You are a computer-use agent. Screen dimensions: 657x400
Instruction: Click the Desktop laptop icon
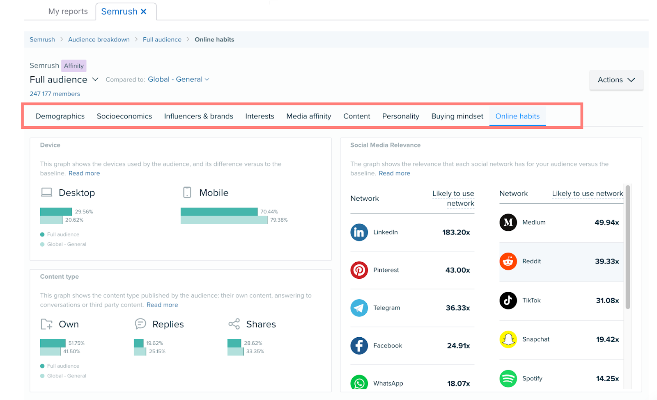pyautogui.click(x=47, y=193)
